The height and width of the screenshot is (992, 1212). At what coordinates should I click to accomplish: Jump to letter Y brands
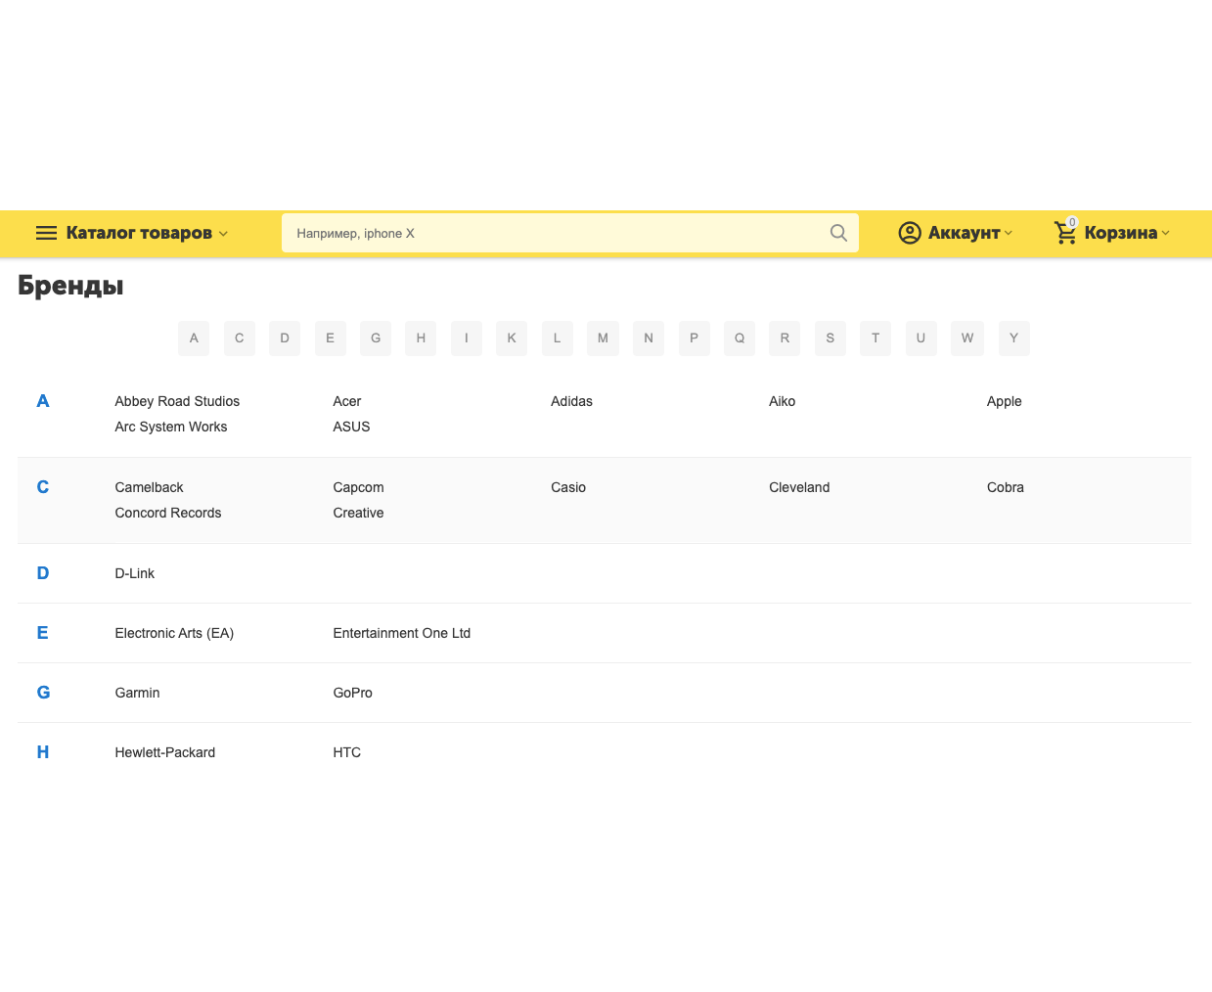pos(1013,338)
